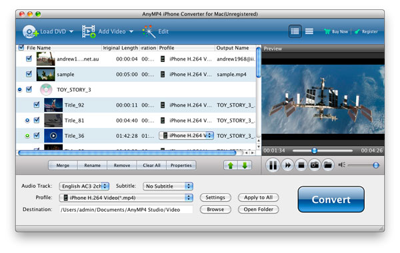
Task: Mute audio using speaker icon
Action: pyautogui.click(x=341, y=165)
